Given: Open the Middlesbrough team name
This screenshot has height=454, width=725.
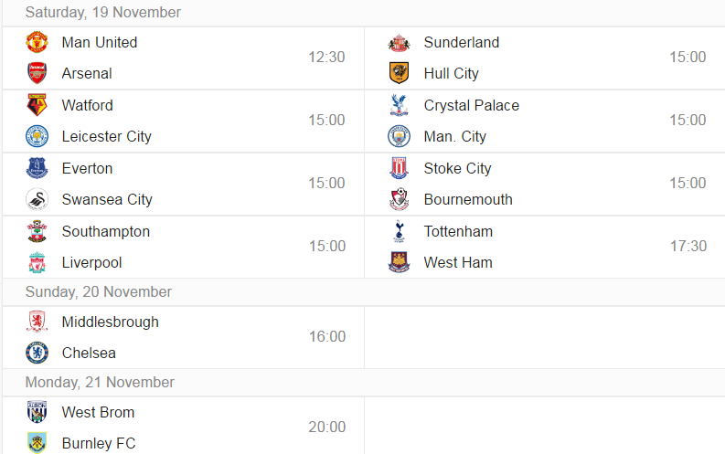Looking at the screenshot, I should [x=111, y=322].
